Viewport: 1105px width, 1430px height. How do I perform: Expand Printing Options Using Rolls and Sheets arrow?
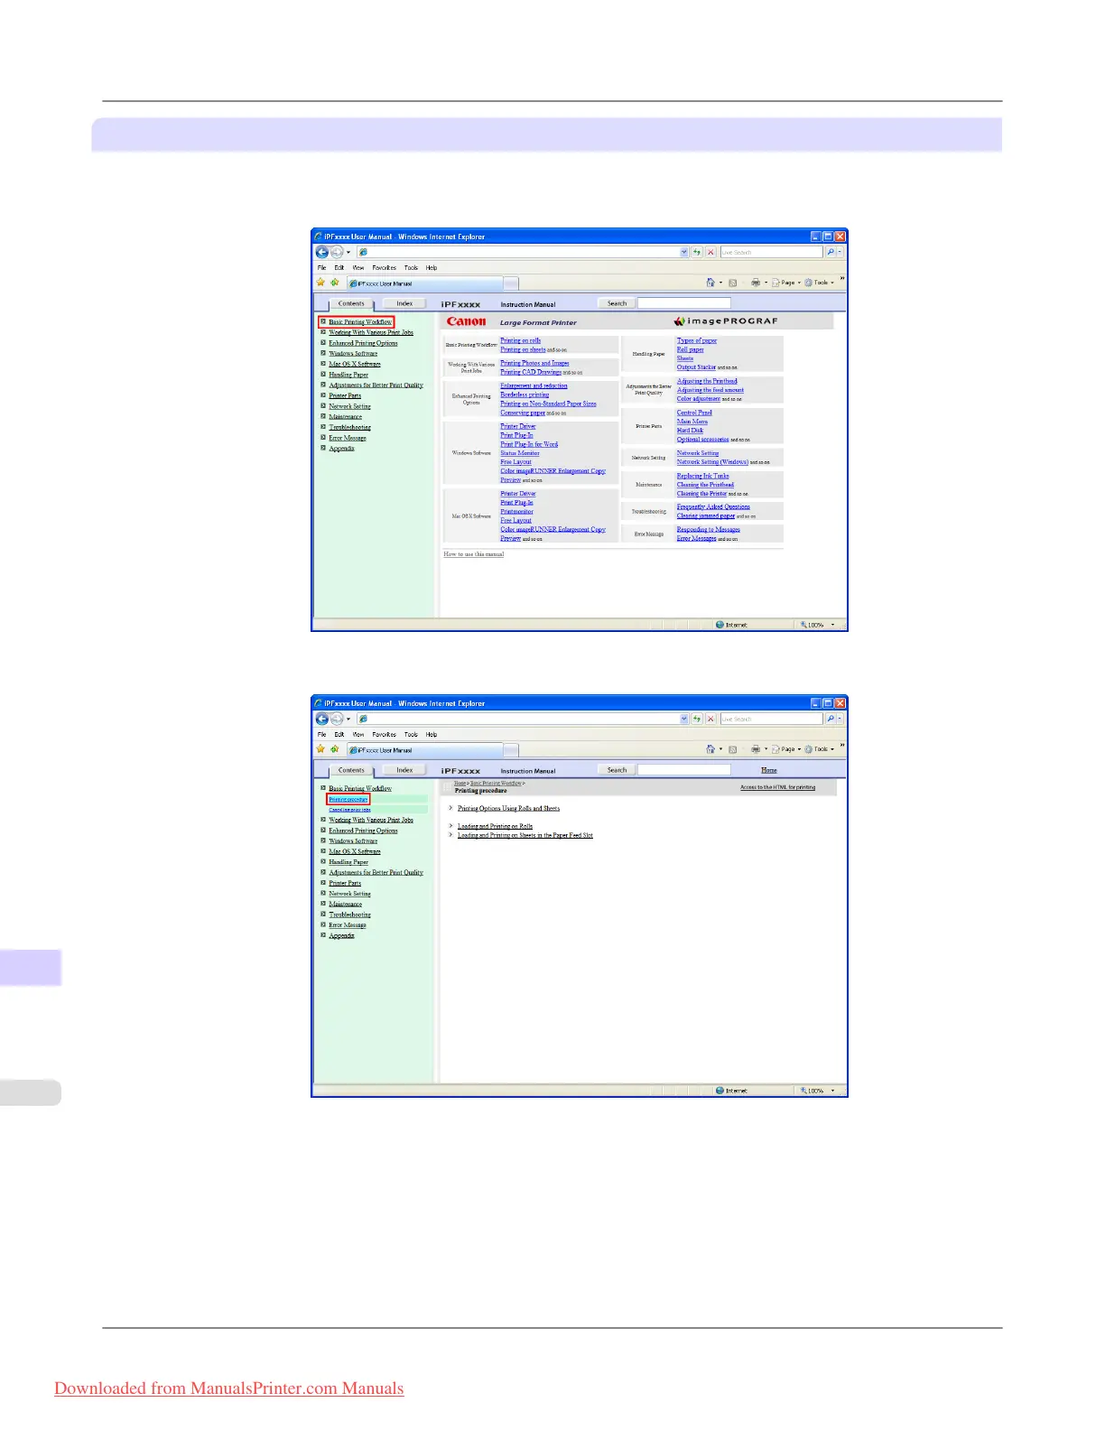coord(450,808)
